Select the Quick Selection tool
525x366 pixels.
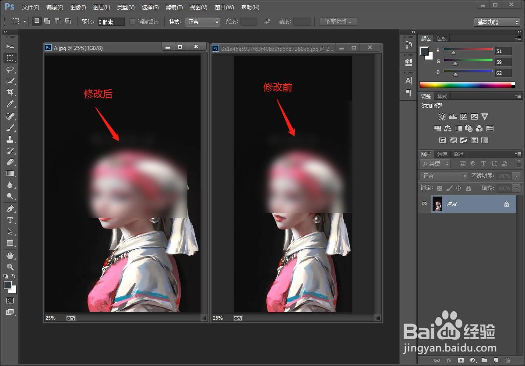10,81
